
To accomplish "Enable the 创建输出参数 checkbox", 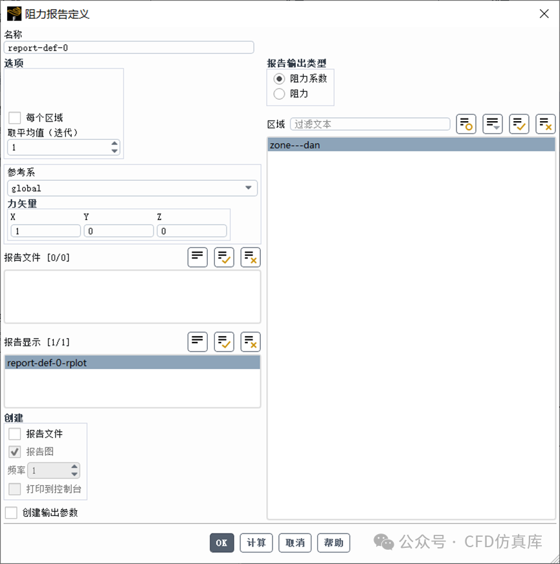I will 10,511.
